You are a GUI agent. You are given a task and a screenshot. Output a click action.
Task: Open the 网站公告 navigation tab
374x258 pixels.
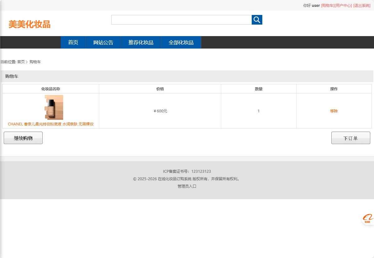point(103,42)
